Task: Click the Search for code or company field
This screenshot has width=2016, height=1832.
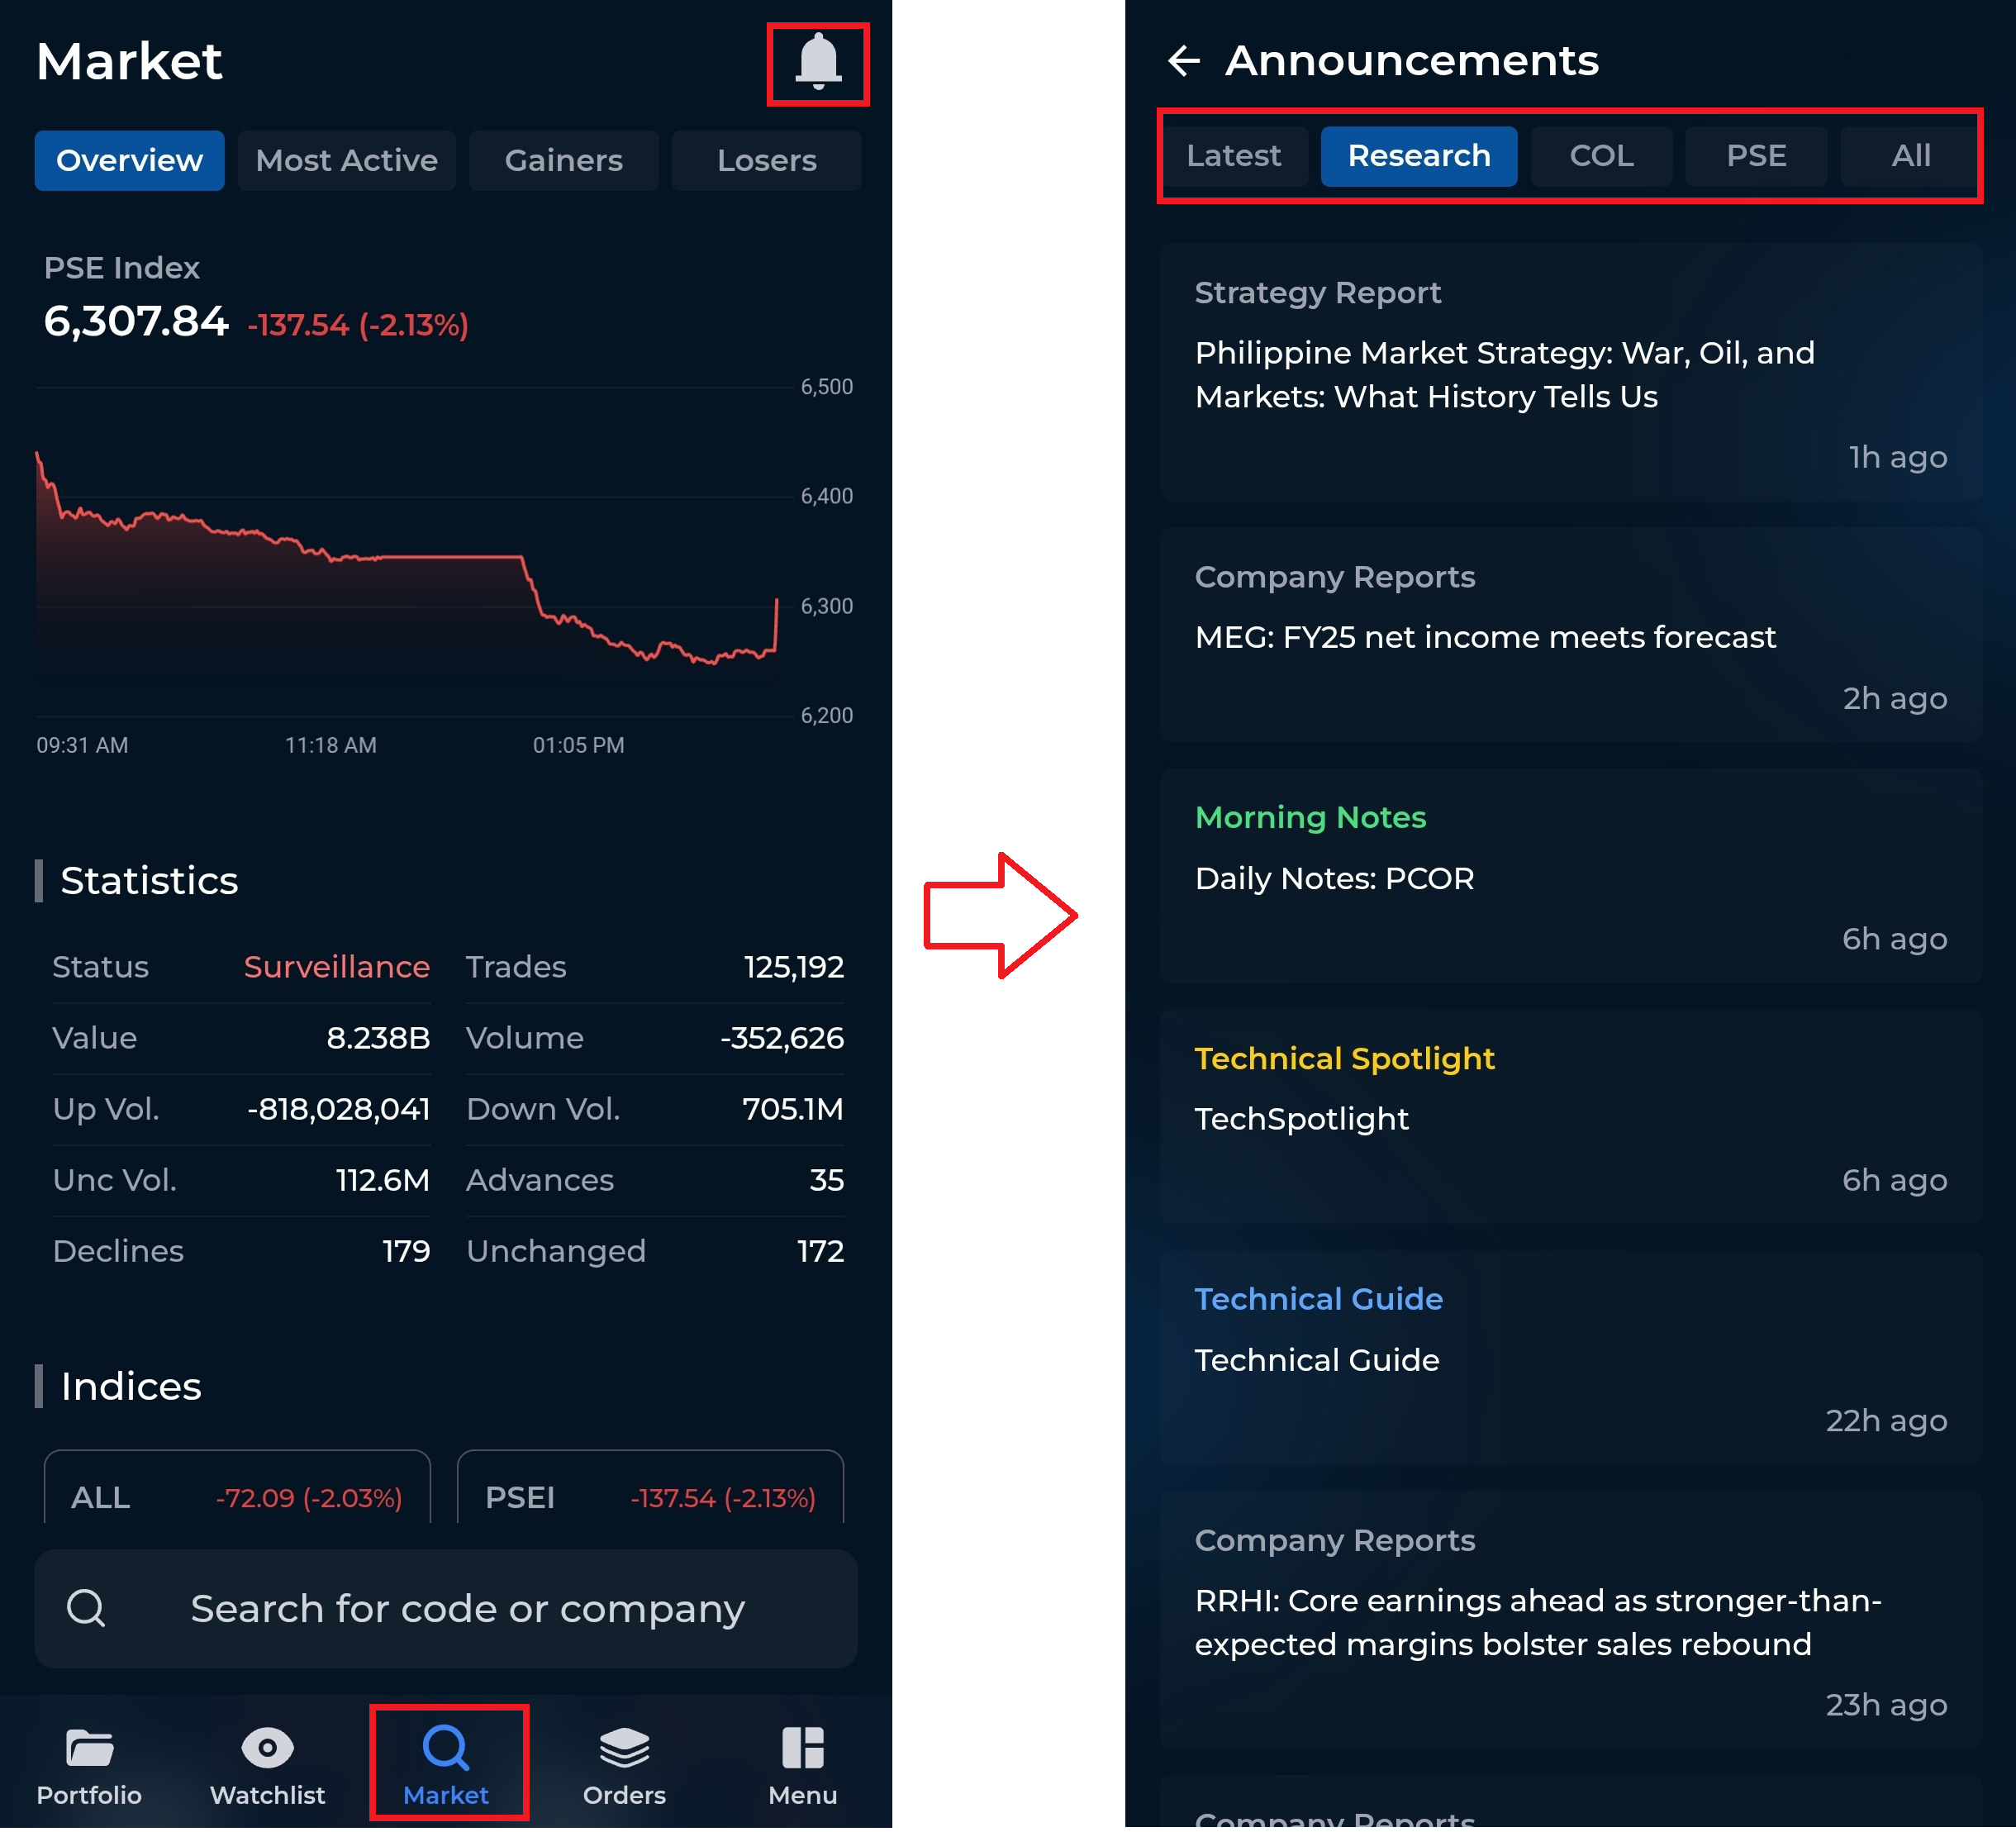Action: (467, 1609)
